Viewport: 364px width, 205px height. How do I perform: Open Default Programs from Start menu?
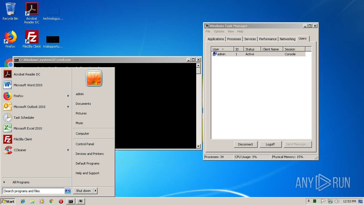pyautogui.click(x=94, y=163)
